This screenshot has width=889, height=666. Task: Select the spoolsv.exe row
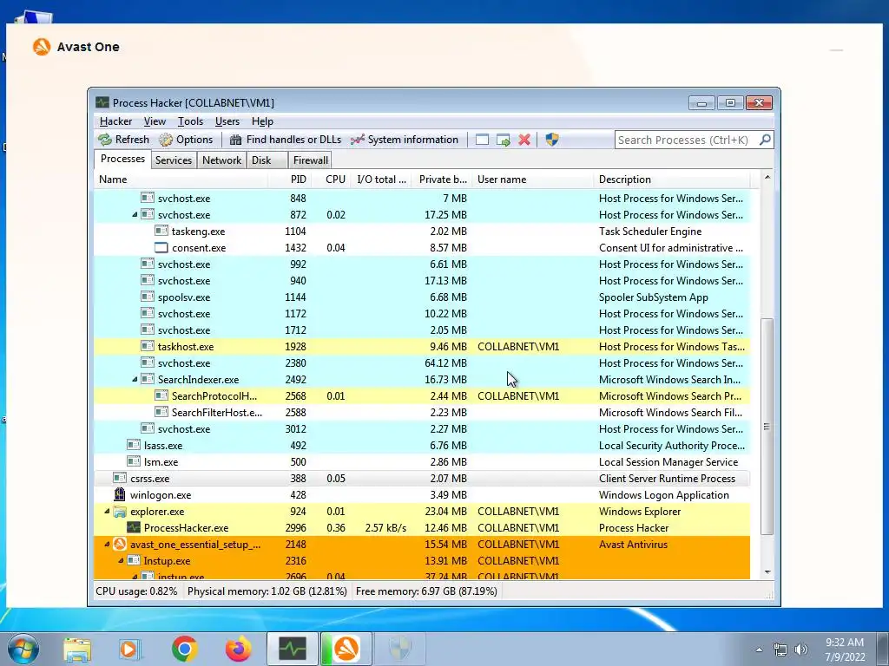click(x=422, y=297)
